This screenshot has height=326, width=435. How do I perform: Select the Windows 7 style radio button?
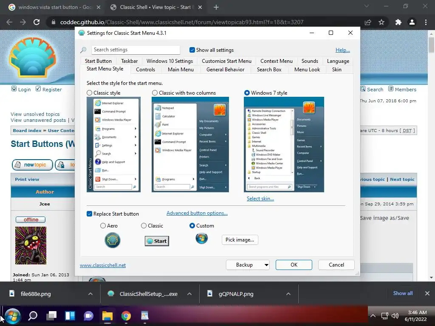247,93
